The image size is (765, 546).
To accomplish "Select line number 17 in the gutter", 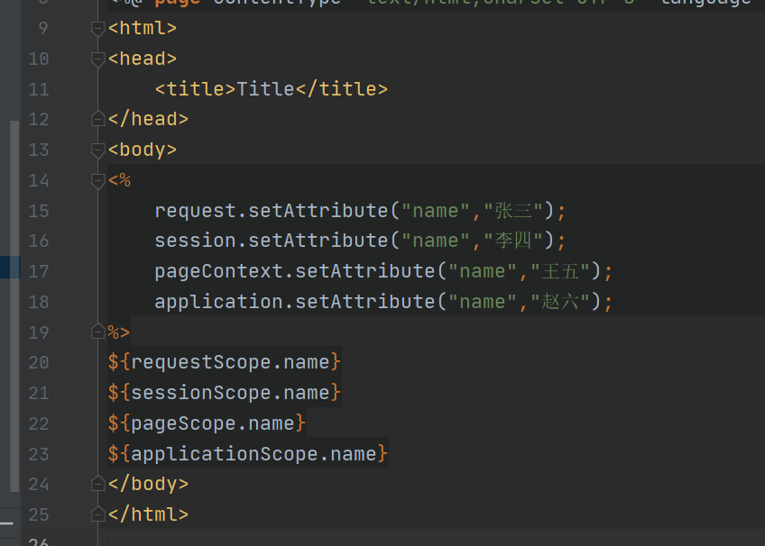I will coord(39,271).
